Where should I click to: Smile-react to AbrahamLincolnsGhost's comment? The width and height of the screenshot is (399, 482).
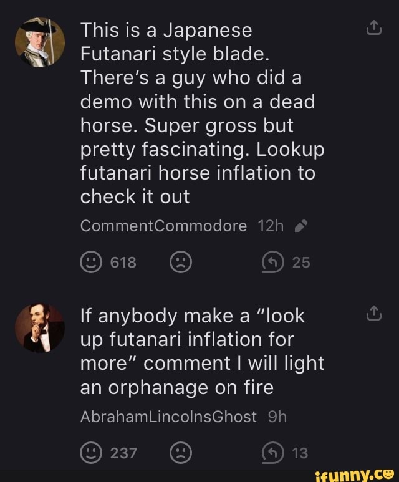click(90, 453)
